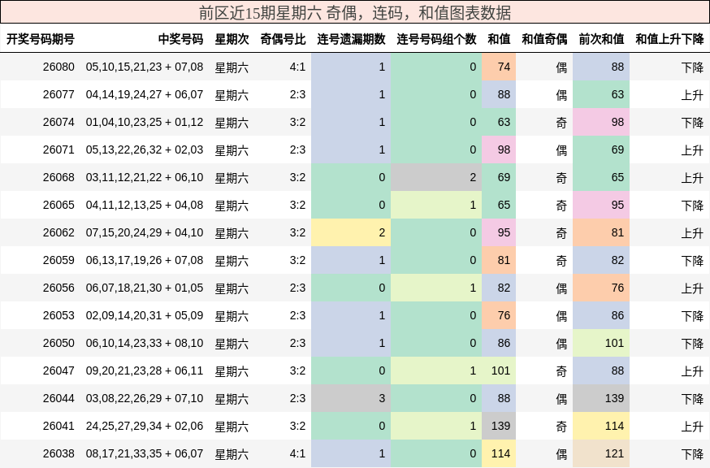Click the 中奖号码 column header
The image size is (710, 468).
click(180, 39)
